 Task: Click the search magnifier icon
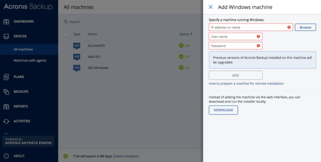point(66,22)
